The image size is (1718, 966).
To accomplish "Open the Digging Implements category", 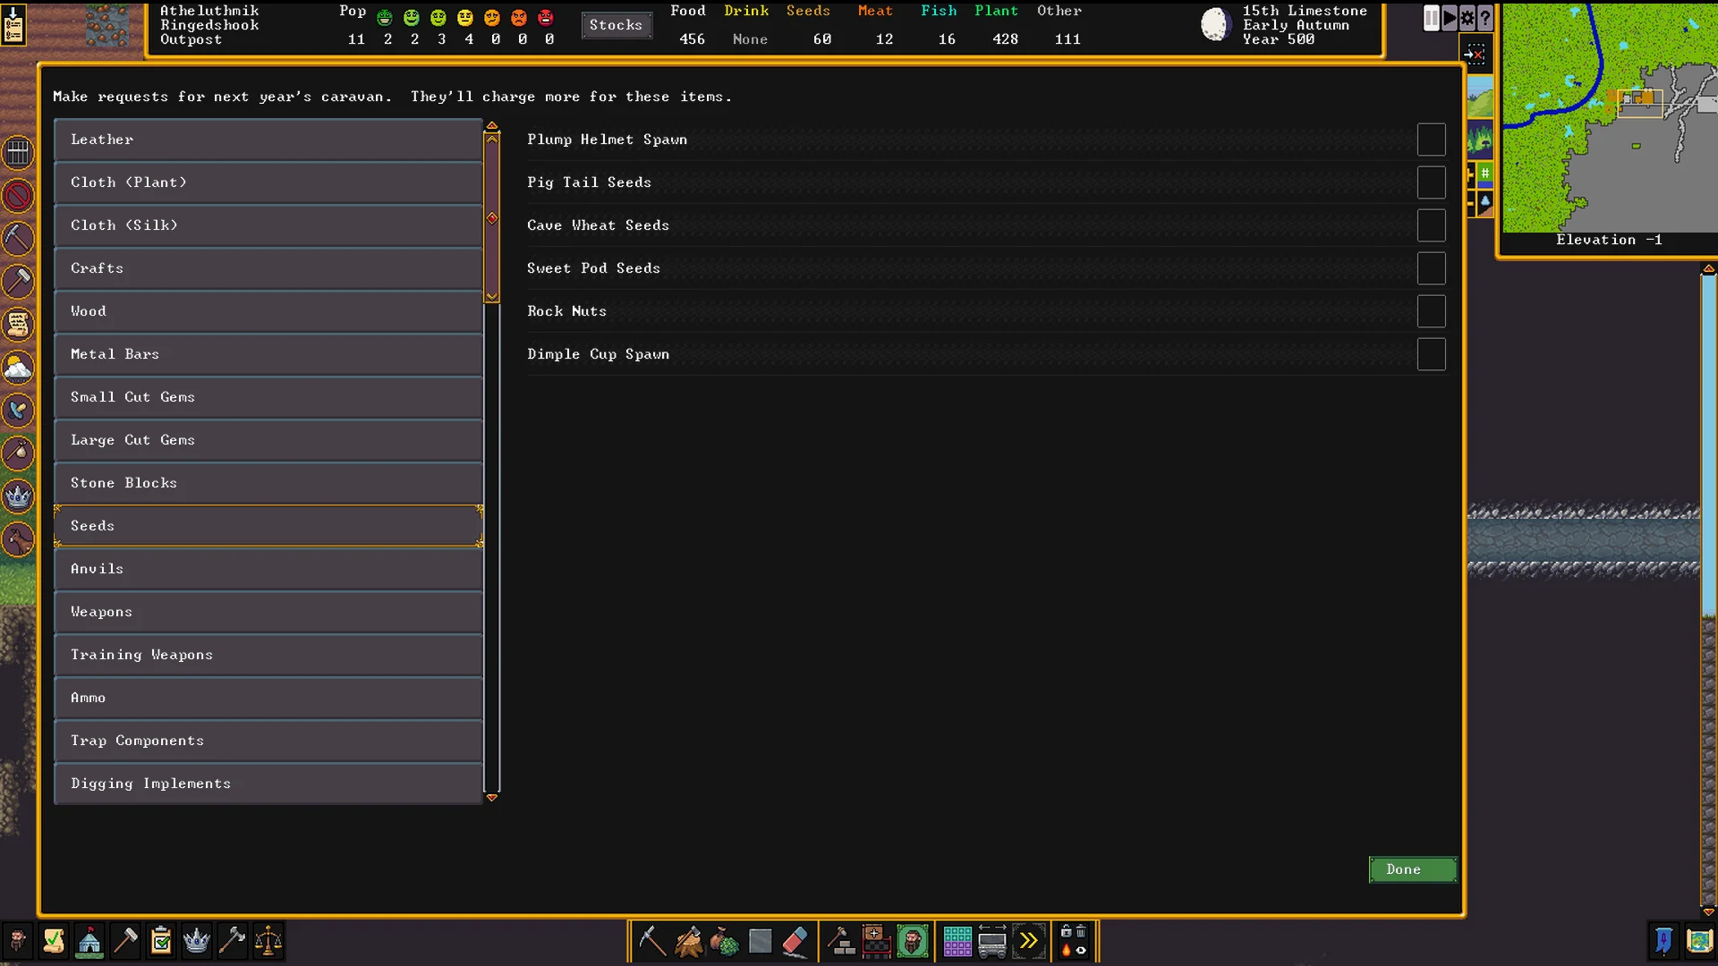I will tap(268, 784).
